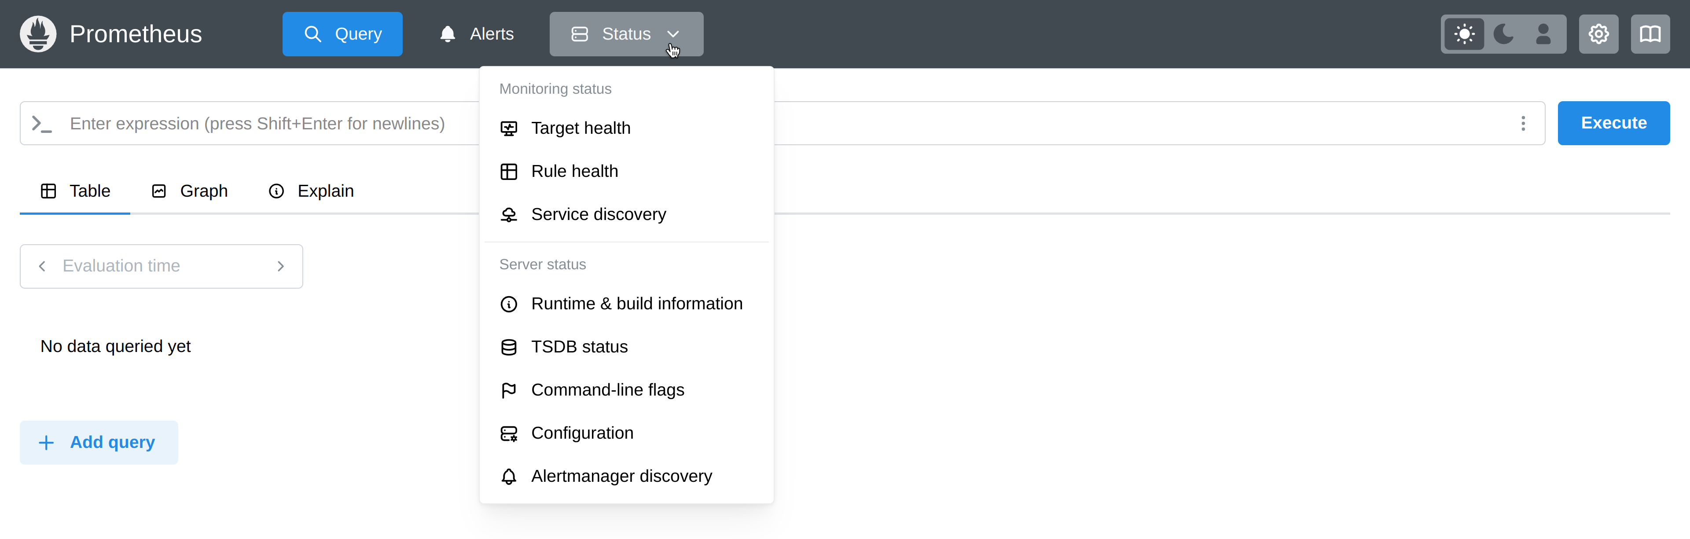Image resolution: width=1690 pixels, height=539 pixels.
Task: Click the Prometheus flame logo
Action: 38,34
